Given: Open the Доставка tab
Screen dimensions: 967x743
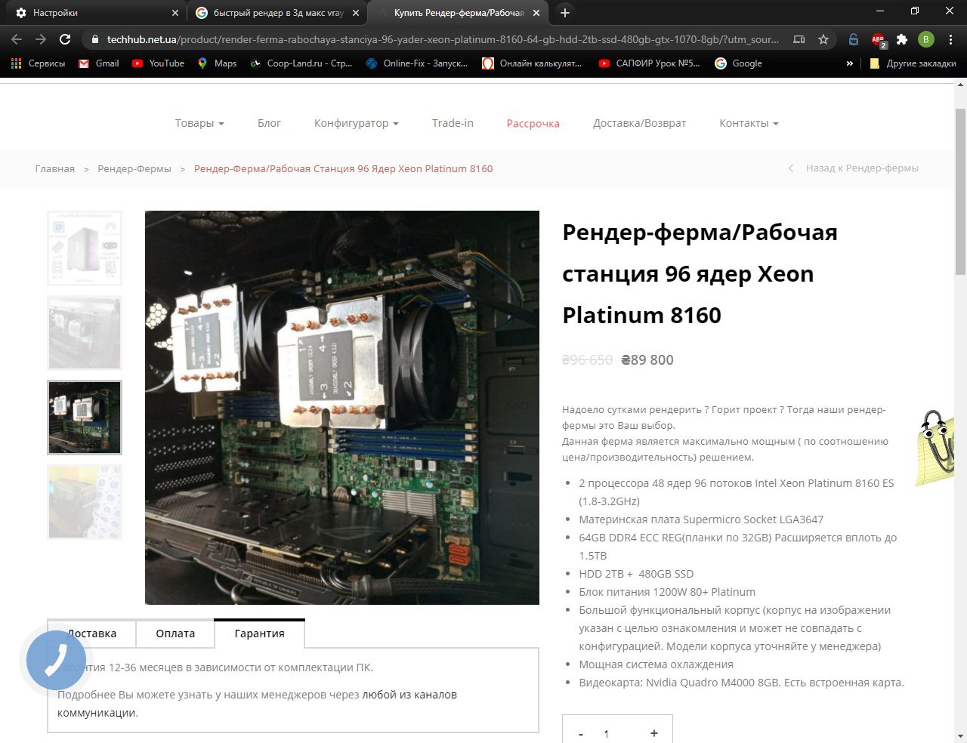Looking at the screenshot, I should (92, 634).
